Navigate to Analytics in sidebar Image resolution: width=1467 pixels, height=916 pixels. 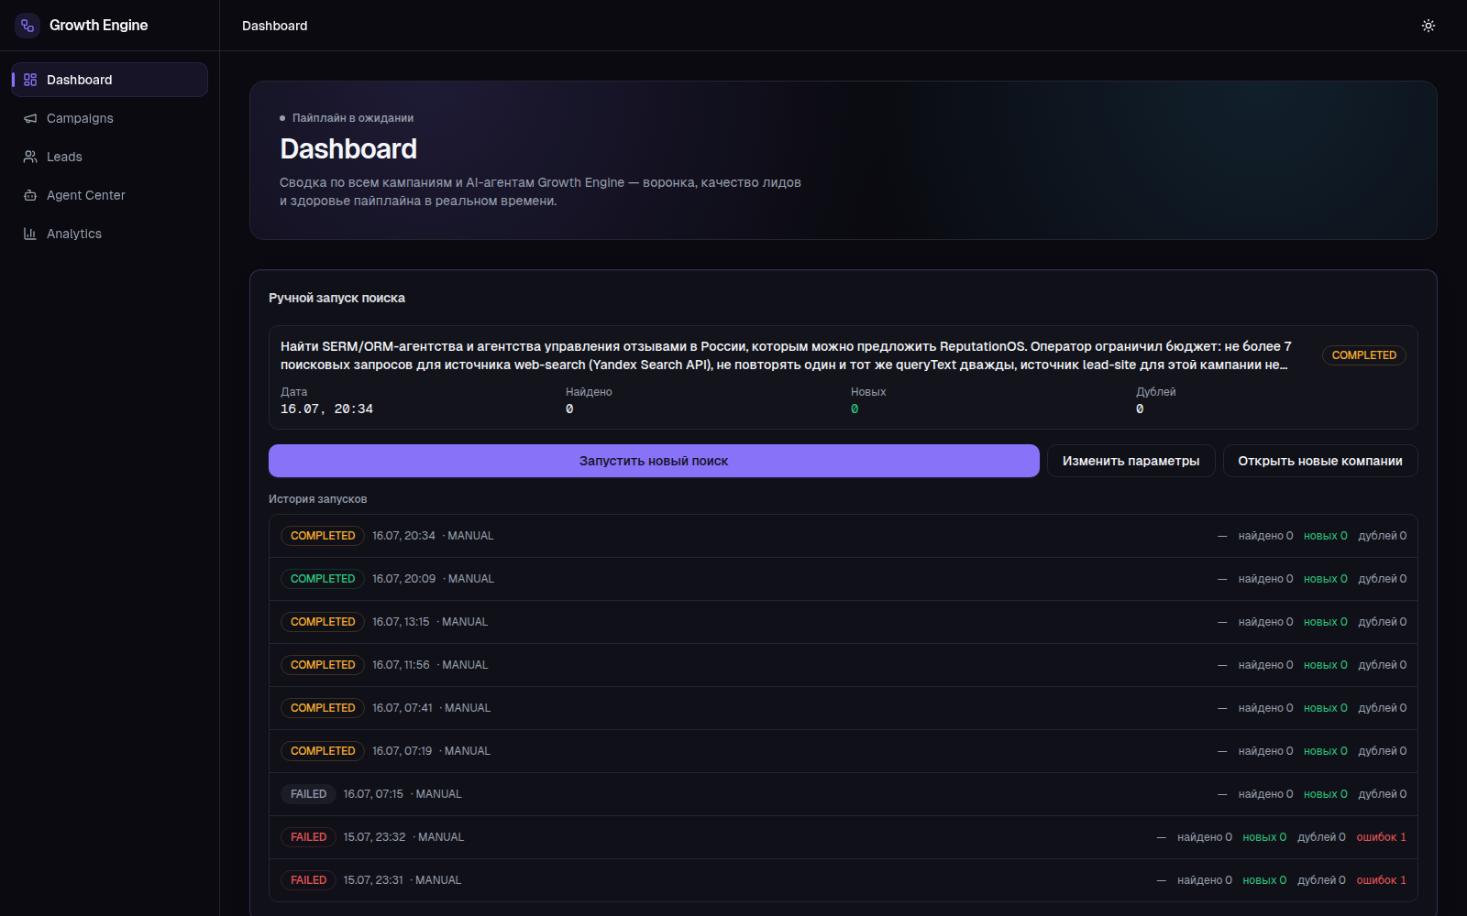pyautogui.click(x=109, y=234)
